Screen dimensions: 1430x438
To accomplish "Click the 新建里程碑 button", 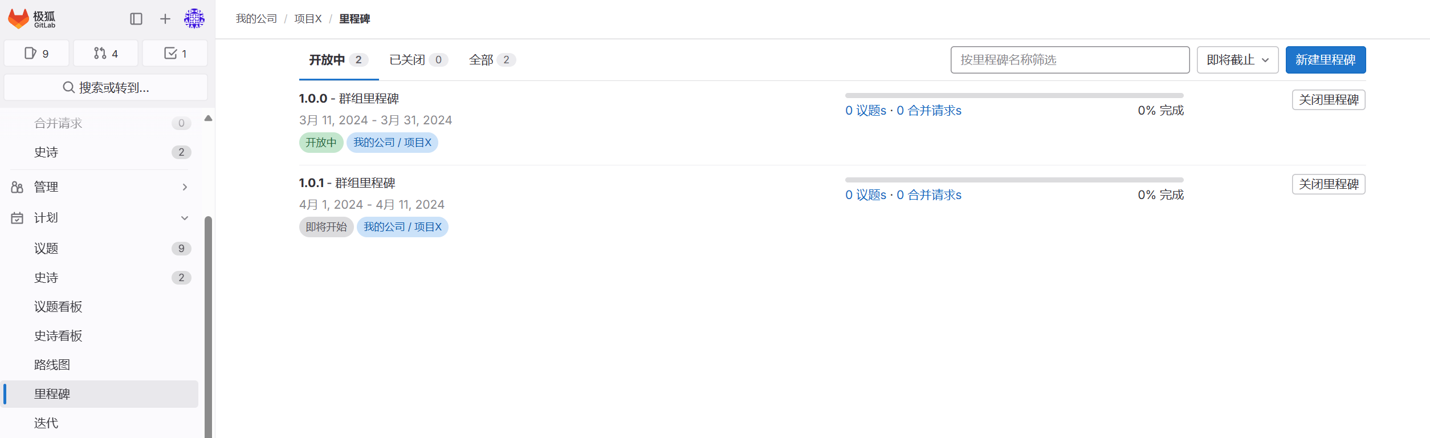I will pos(1325,59).
